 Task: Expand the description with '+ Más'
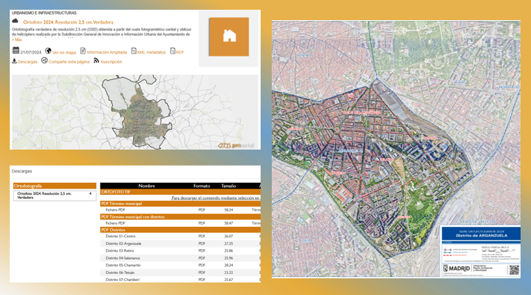[17, 40]
